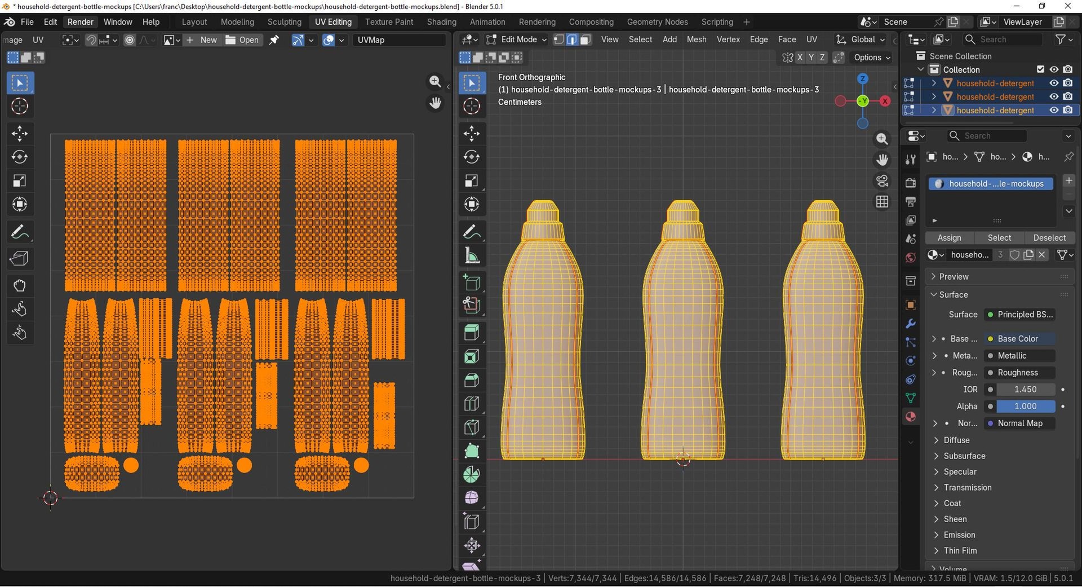Open the File menu
1082x587 pixels.
click(x=27, y=22)
